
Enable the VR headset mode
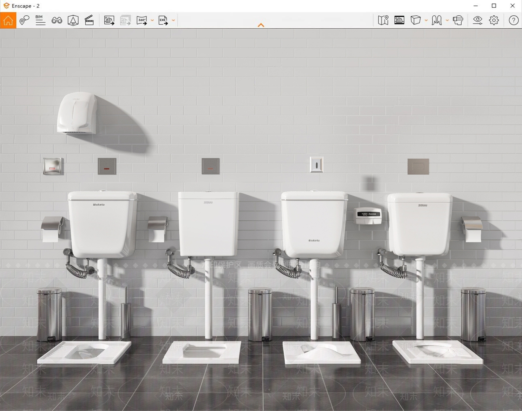tap(458, 20)
